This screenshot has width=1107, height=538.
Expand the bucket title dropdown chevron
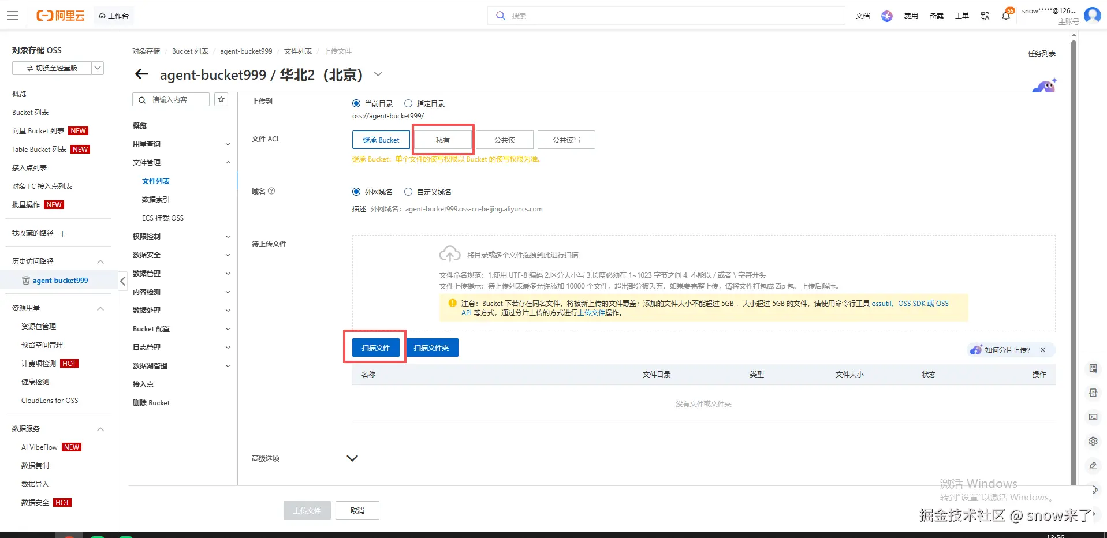click(x=378, y=74)
